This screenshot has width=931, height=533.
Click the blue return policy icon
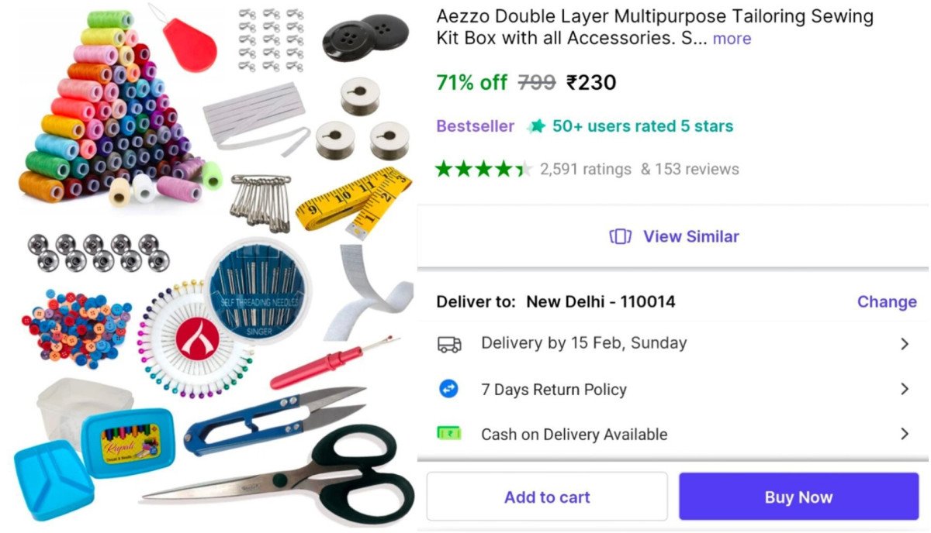pos(449,389)
